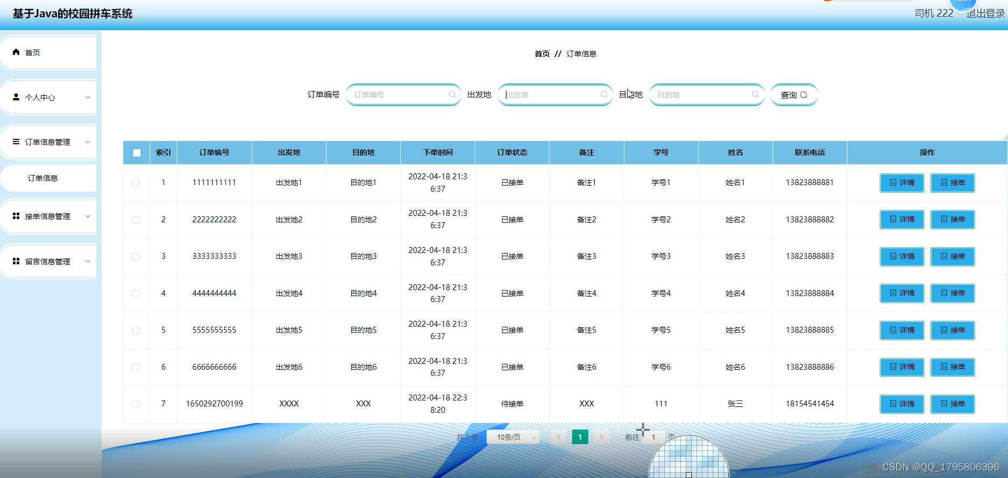
Task: Open the 首页 sidebar item
Action: point(48,52)
